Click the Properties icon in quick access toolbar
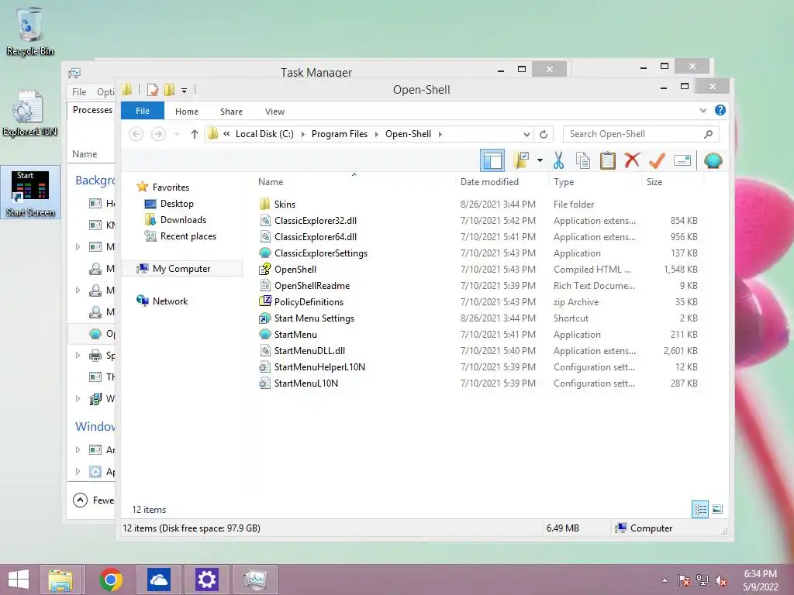 (x=153, y=90)
